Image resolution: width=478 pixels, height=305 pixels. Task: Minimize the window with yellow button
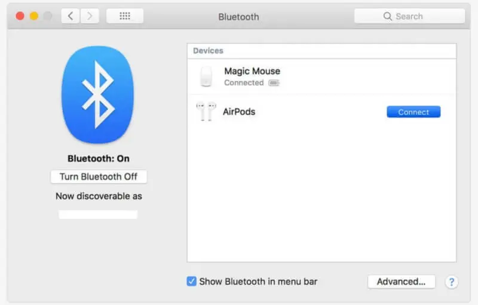(34, 16)
